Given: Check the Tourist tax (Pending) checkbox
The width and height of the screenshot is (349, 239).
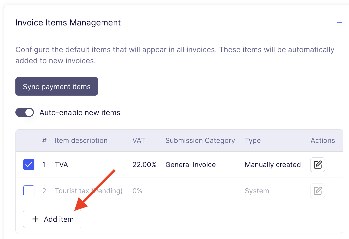Looking at the screenshot, I should coord(29,191).
